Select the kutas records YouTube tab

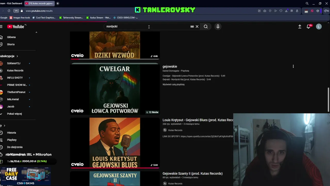tap(39, 3)
